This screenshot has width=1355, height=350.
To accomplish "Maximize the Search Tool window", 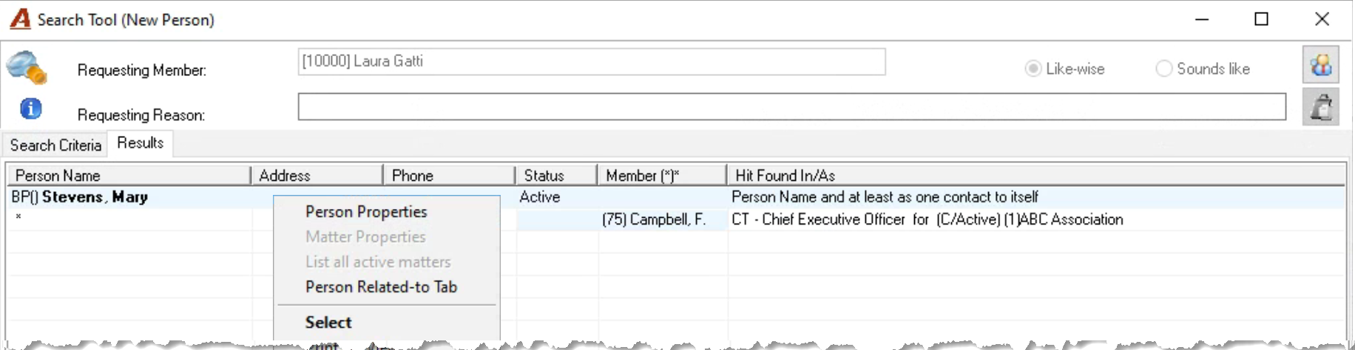I will click(1262, 19).
